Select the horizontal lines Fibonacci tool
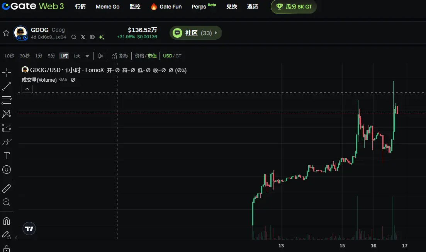Screen dimensions: 426x252 [7, 100]
